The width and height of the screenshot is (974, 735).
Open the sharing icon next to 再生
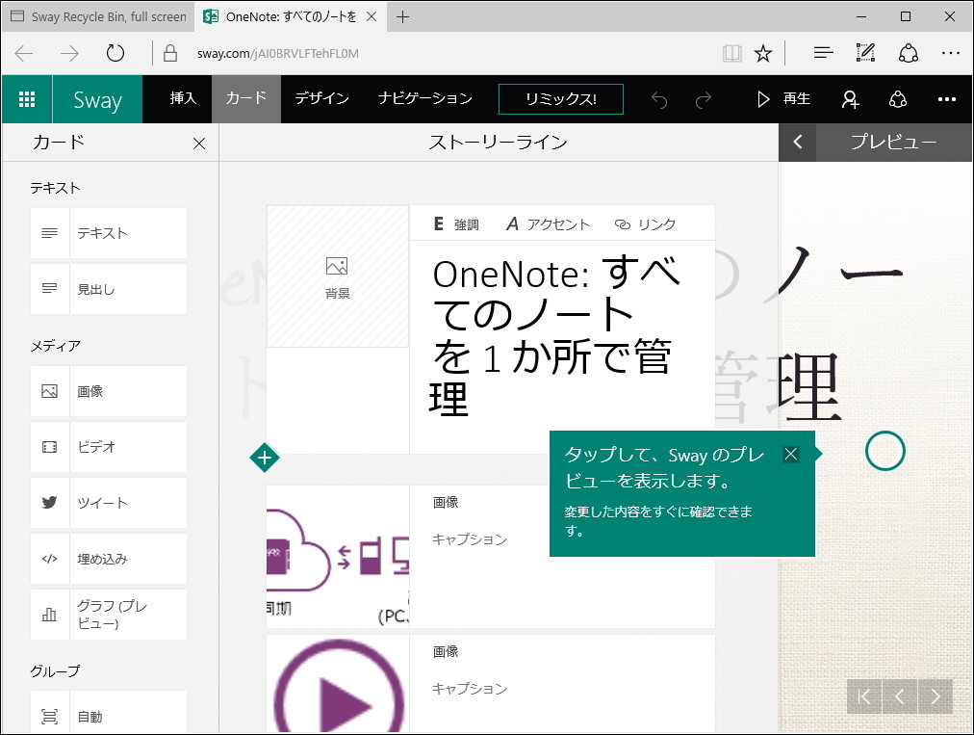tap(897, 98)
